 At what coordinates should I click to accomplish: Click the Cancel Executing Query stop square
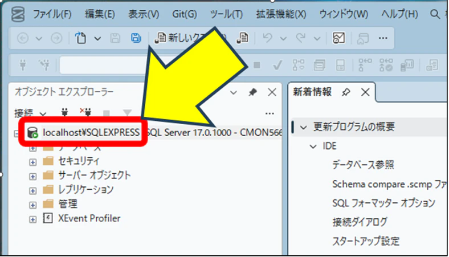[x=257, y=66]
